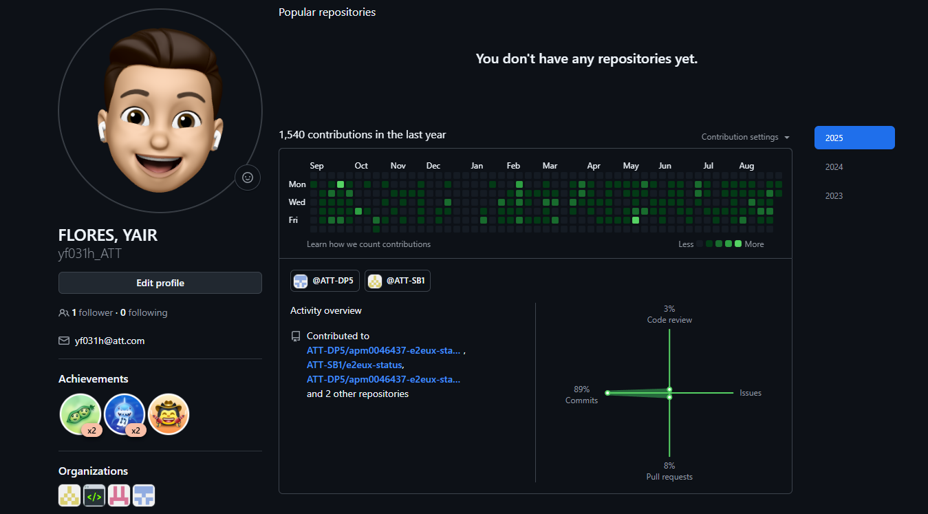The image size is (928, 514).
Task: Switch to 2023 contributions
Action: 834,196
